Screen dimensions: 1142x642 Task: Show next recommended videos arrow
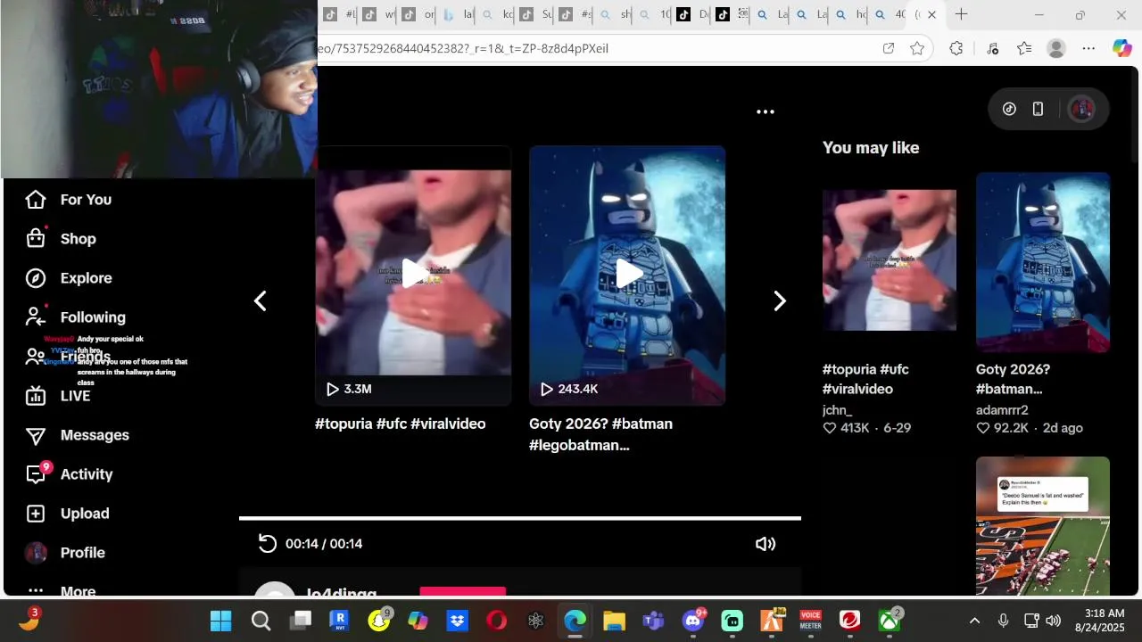coord(779,301)
